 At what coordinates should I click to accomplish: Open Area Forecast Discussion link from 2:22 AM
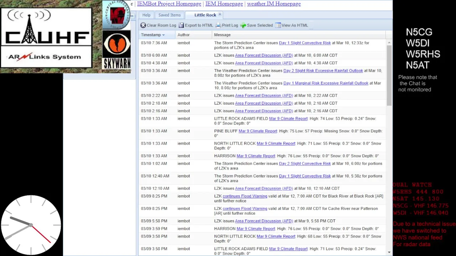pos(264,95)
